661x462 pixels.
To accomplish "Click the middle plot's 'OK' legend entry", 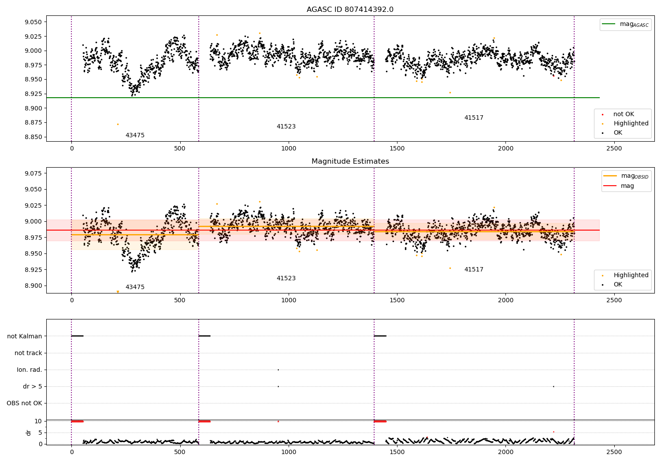I will [613, 285].
